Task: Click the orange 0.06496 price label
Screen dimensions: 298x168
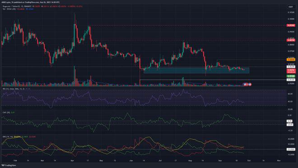Action: 291,60
